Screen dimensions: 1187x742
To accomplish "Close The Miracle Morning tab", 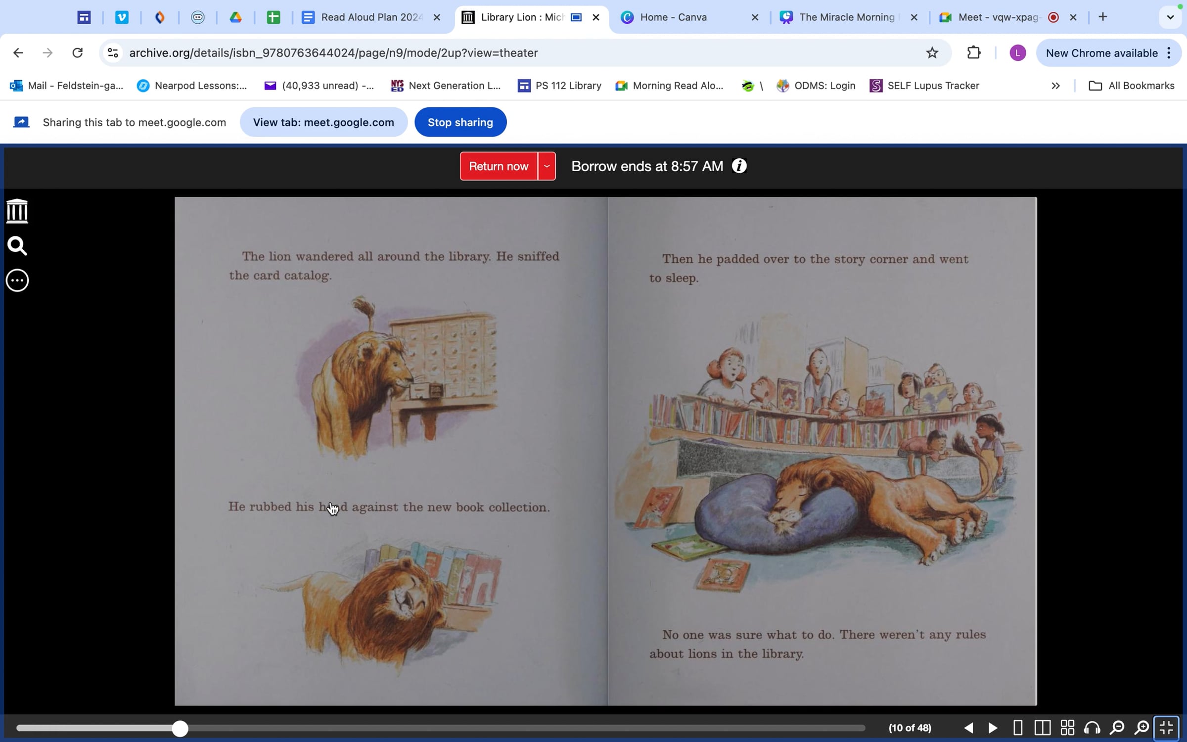I will pos(914,17).
